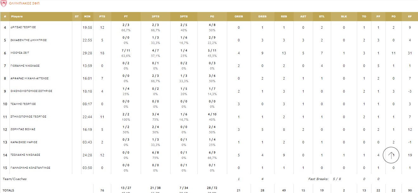Click the 3PTS column header
418x193 pixels.
184,16
